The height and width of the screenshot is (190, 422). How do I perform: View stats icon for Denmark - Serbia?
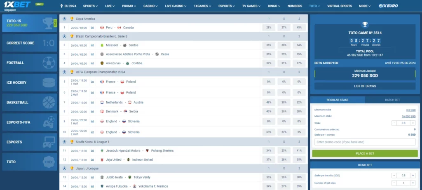[x=92, y=111]
